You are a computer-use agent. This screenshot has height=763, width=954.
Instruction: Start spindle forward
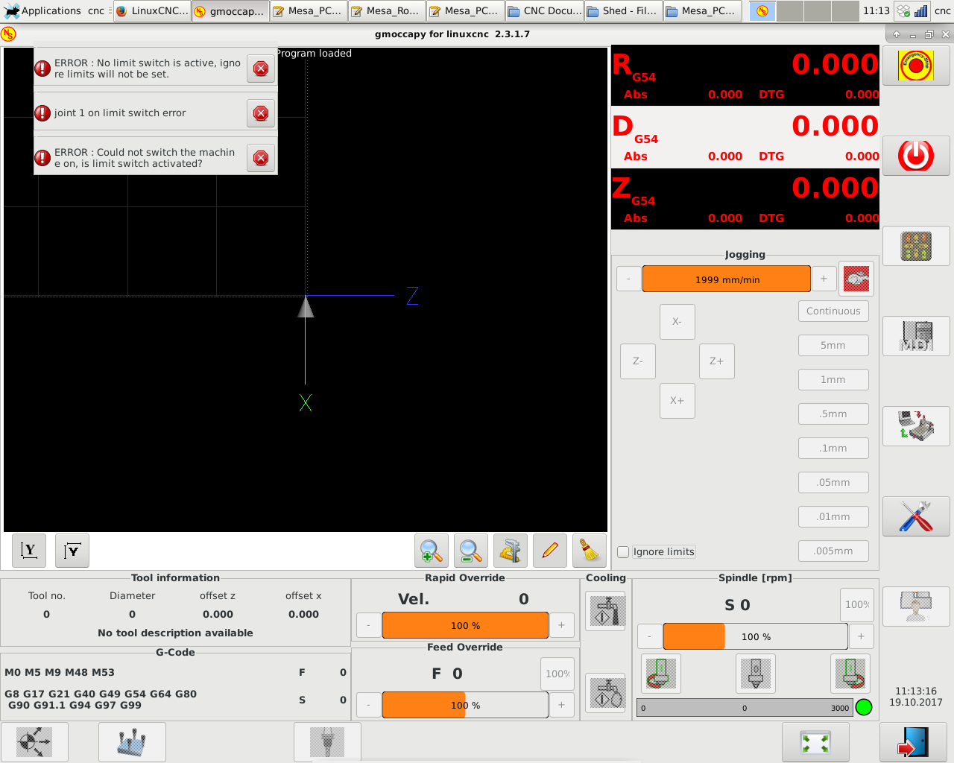pyautogui.click(x=850, y=674)
